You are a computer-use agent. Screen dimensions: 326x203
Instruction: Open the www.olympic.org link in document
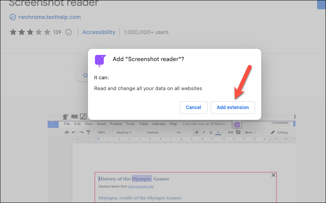141,186
